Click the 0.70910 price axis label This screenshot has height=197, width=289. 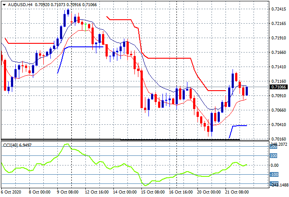pos(278,95)
